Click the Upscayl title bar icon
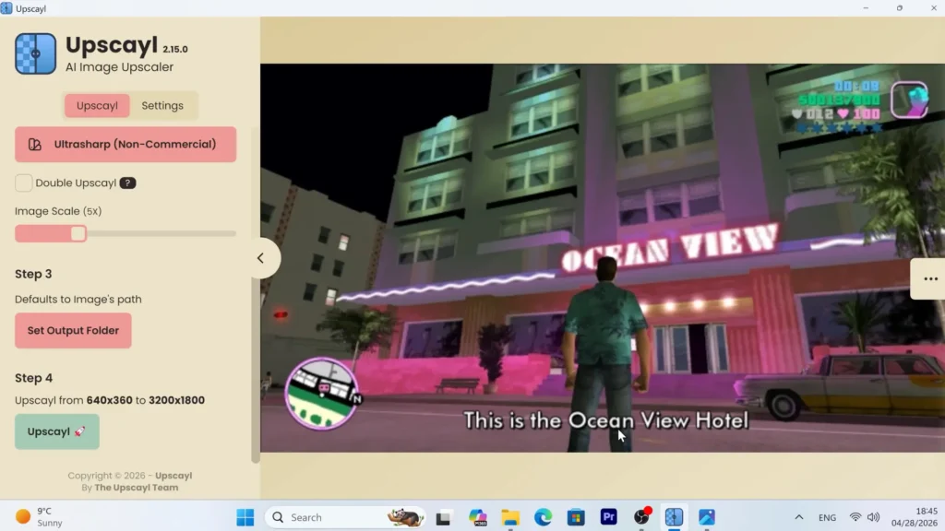Screen dimensions: 945x531 click(6, 8)
